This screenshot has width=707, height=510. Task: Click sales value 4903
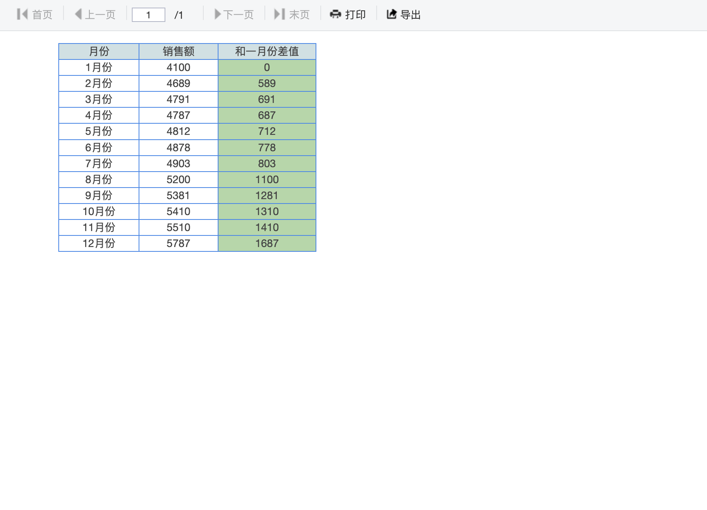(x=179, y=164)
